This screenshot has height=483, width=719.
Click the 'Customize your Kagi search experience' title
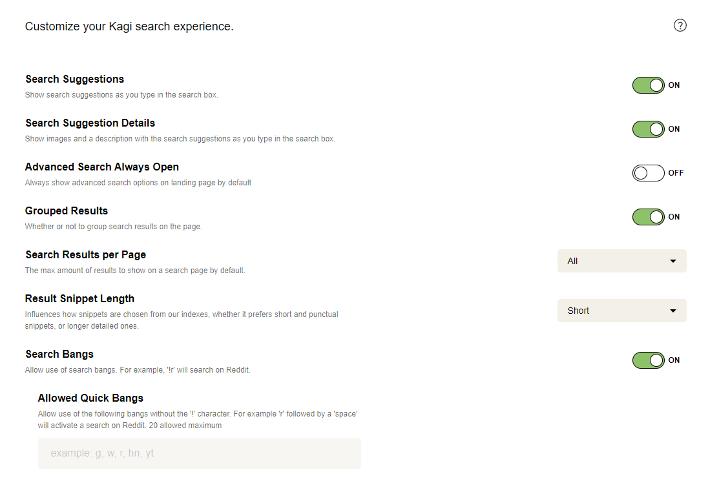tap(129, 26)
